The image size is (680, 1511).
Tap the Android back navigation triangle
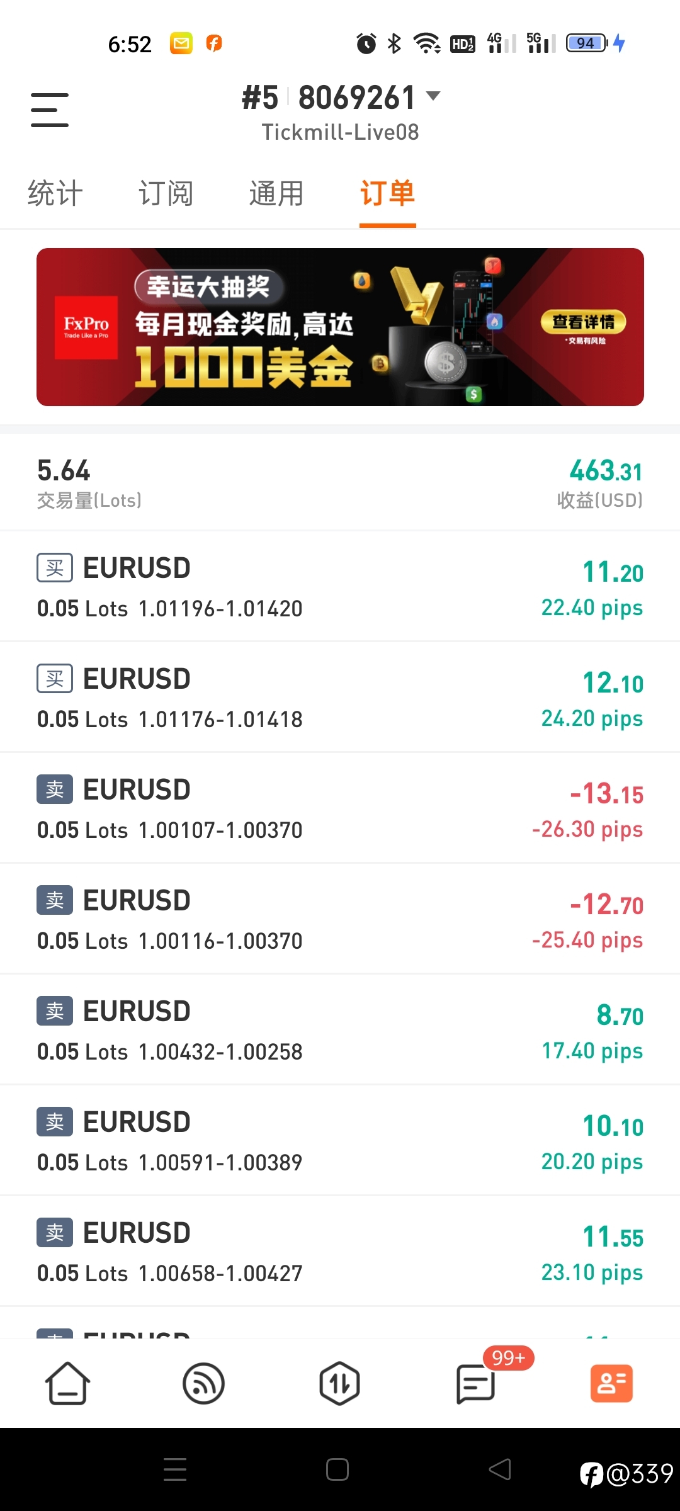tap(500, 1469)
